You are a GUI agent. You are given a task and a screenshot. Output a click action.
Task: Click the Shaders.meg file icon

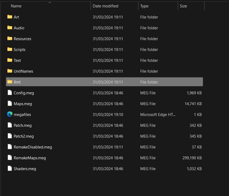point(10,169)
